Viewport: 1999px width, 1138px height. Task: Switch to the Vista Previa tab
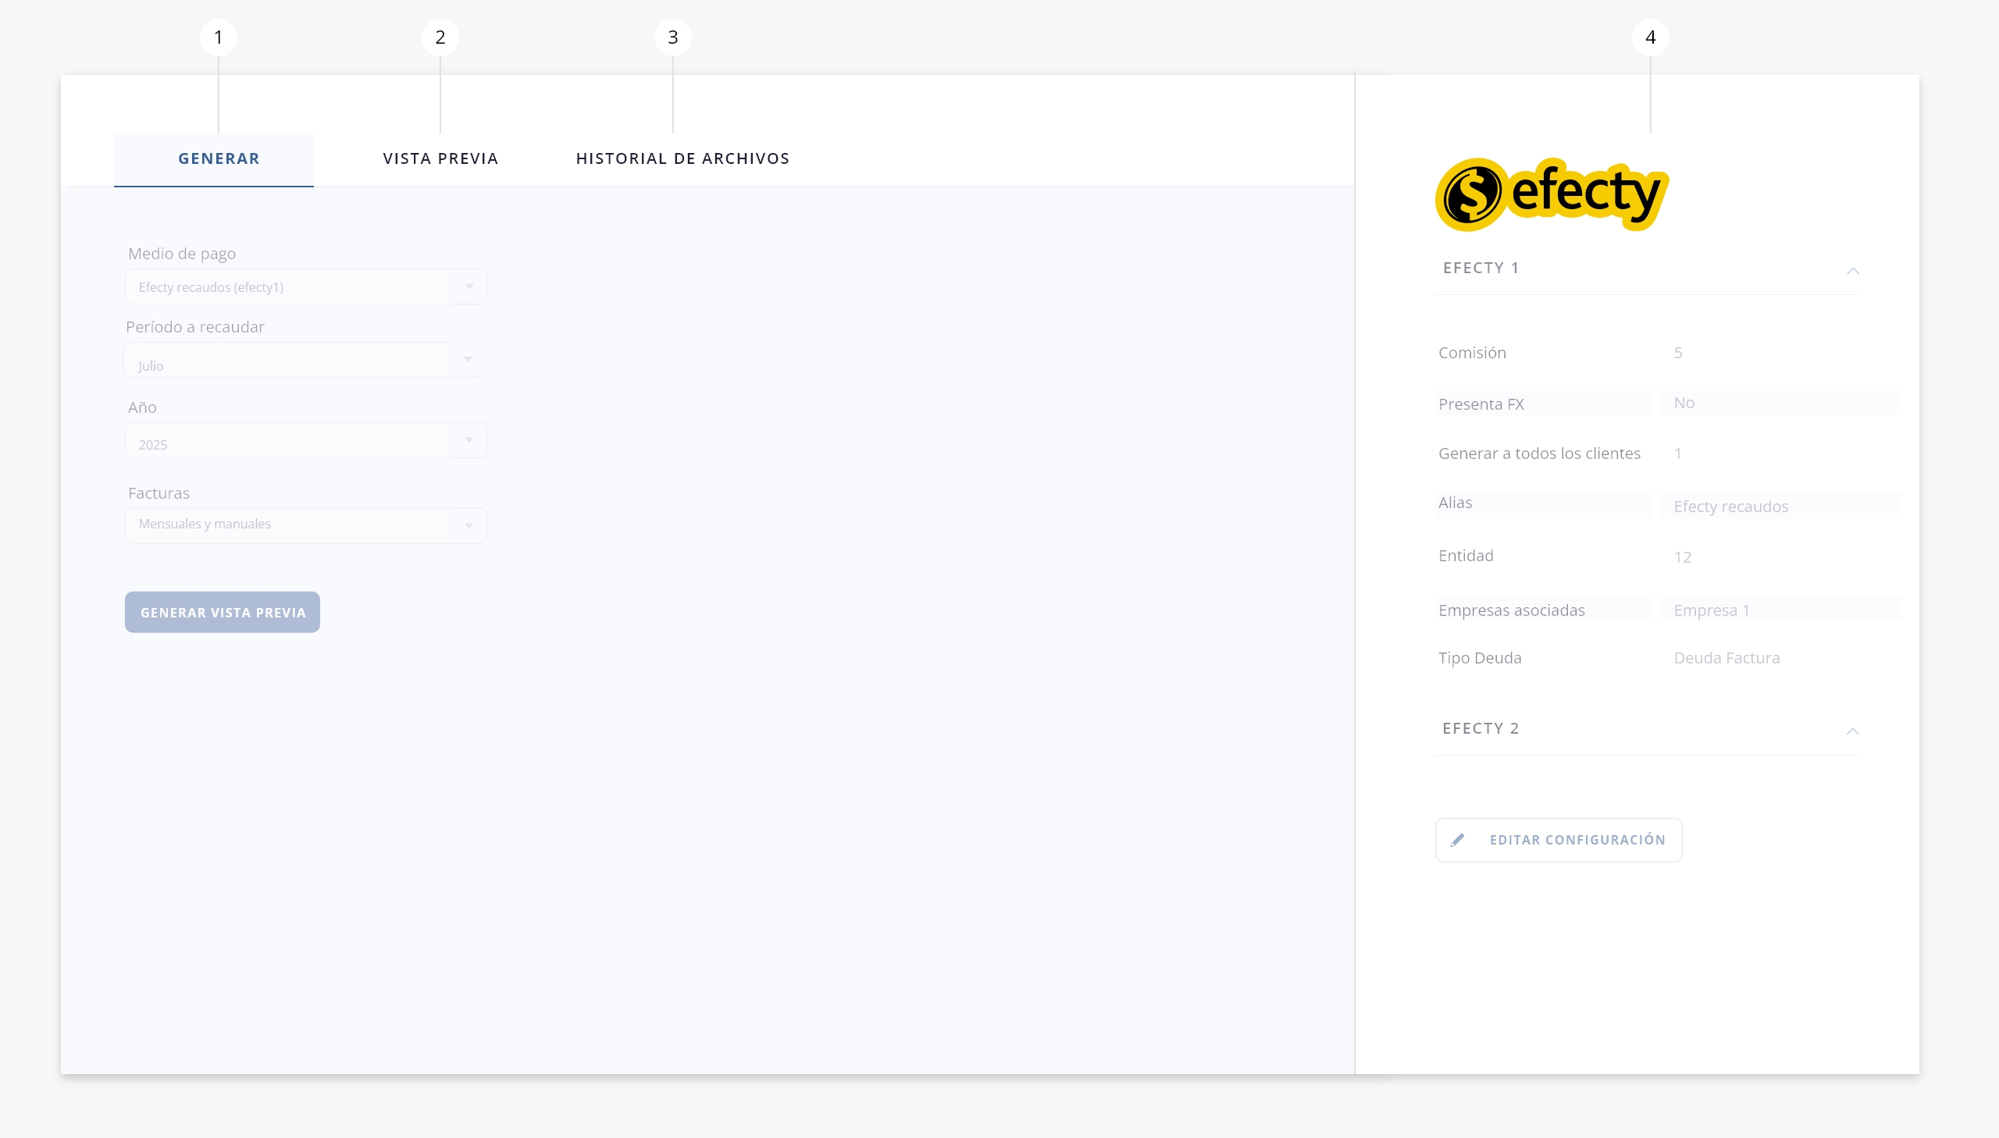440,158
